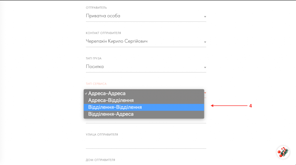Click the Улица отправителя label

tap(102, 135)
